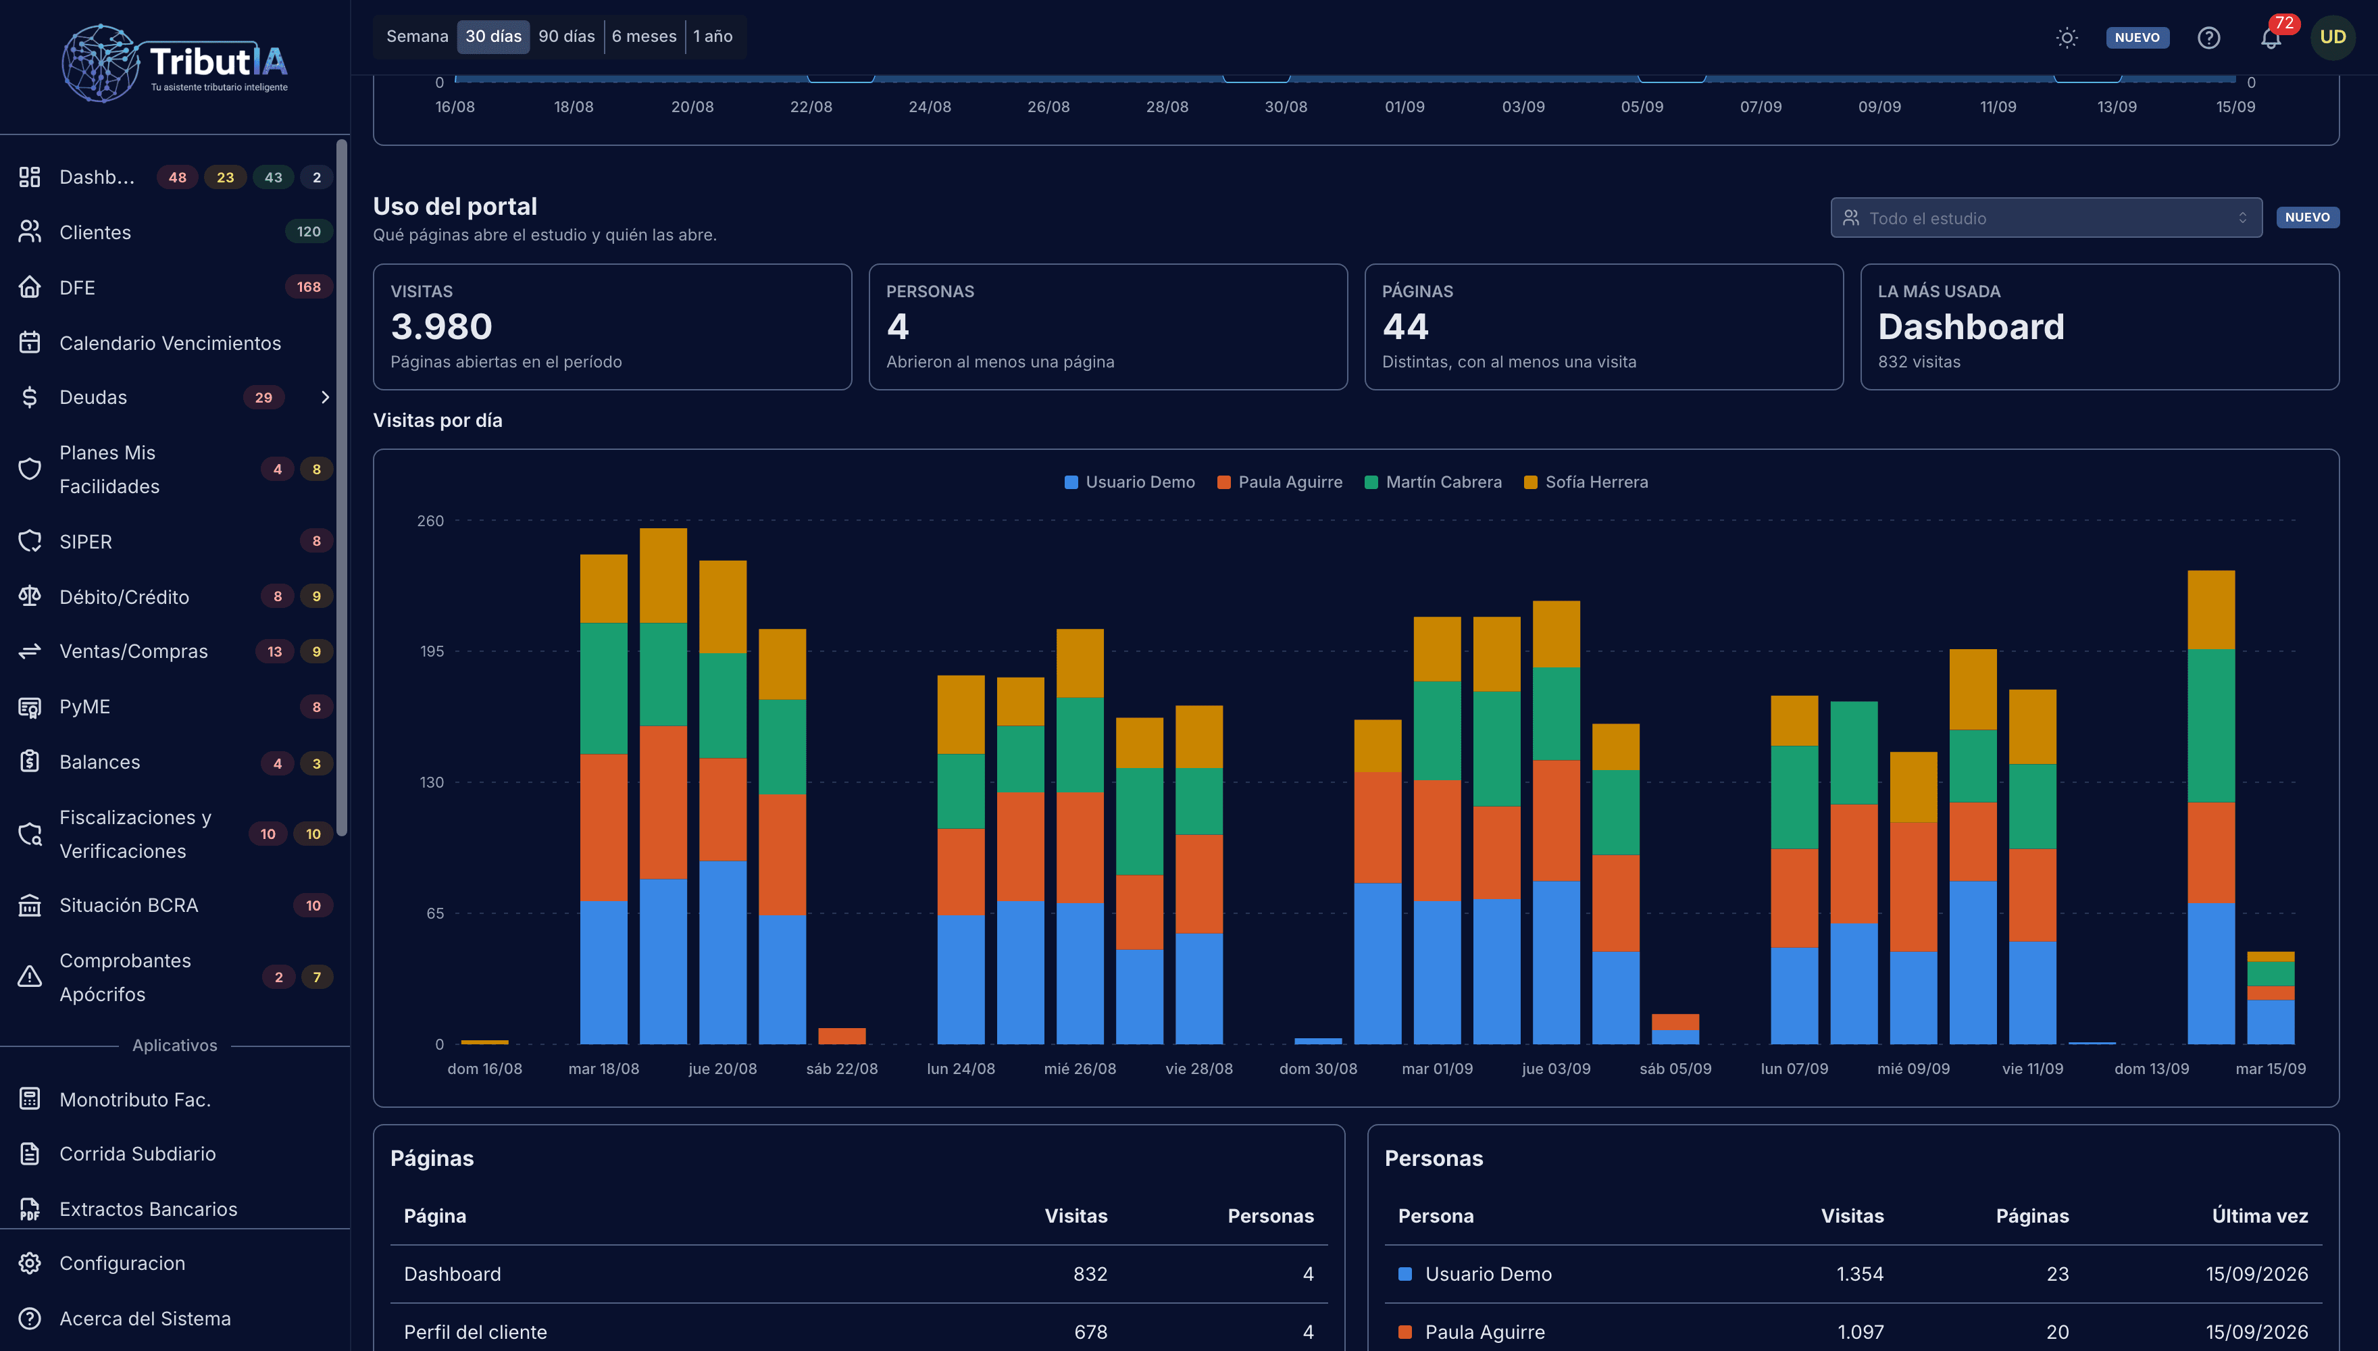This screenshot has height=1351, width=2378.
Task: Click the Planes Mis Facilidades shield icon
Action: coord(30,469)
